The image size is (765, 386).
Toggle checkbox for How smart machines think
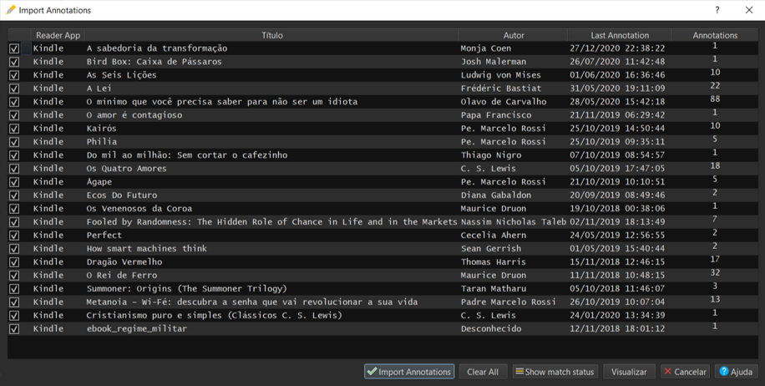(x=14, y=249)
